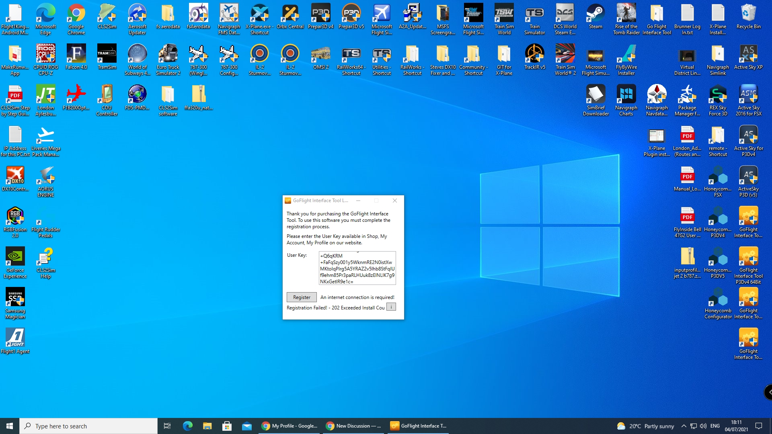
Task: Click the info 'i' button in dialog
Action: click(391, 307)
